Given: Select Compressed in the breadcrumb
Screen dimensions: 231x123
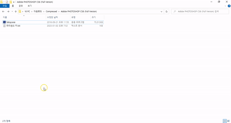Looking at the screenshot, I should [x=51, y=12].
